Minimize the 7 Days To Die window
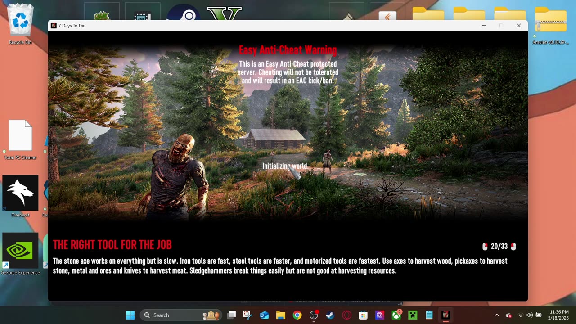The height and width of the screenshot is (324, 576). pos(484,26)
